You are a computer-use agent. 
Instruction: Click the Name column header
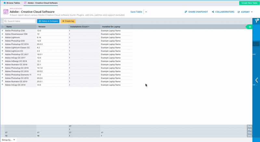(x=20, y=27)
